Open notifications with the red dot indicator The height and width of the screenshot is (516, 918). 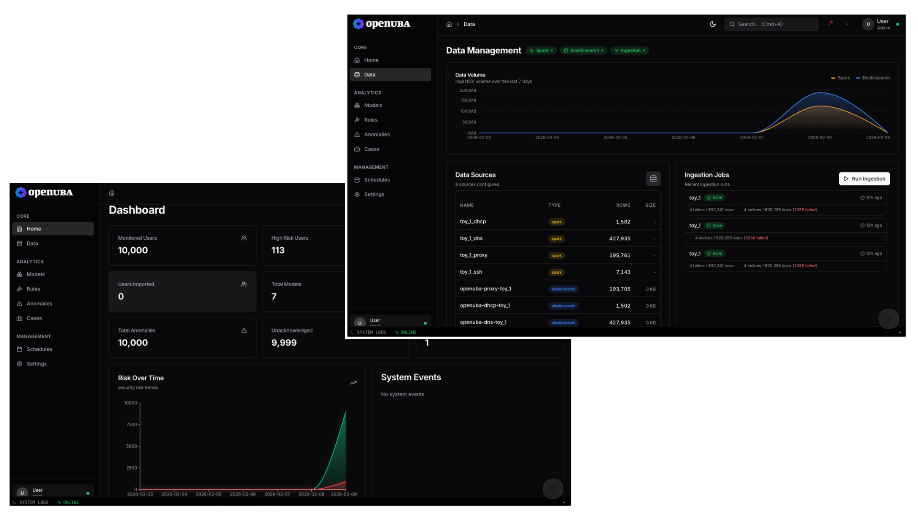(831, 22)
